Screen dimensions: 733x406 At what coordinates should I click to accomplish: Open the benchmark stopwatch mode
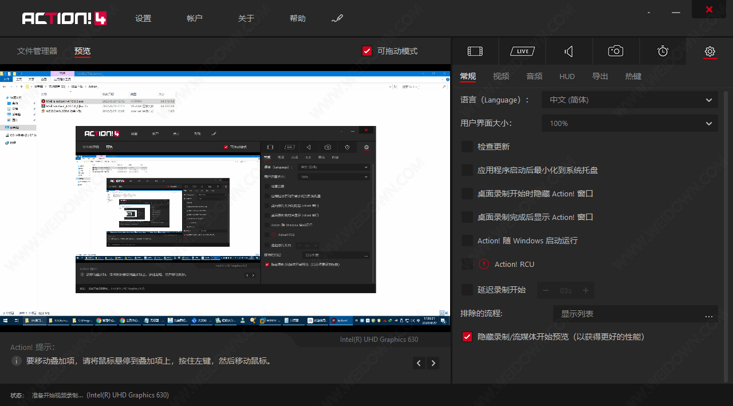tap(663, 52)
